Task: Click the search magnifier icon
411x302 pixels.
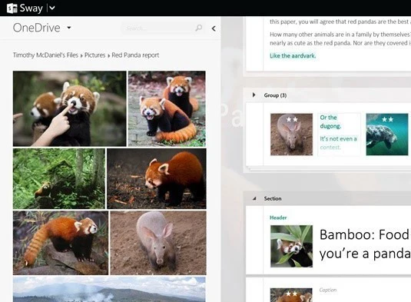Action: point(199,28)
